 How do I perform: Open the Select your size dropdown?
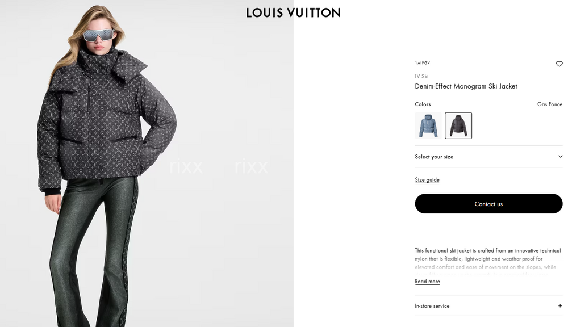[488, 157]
